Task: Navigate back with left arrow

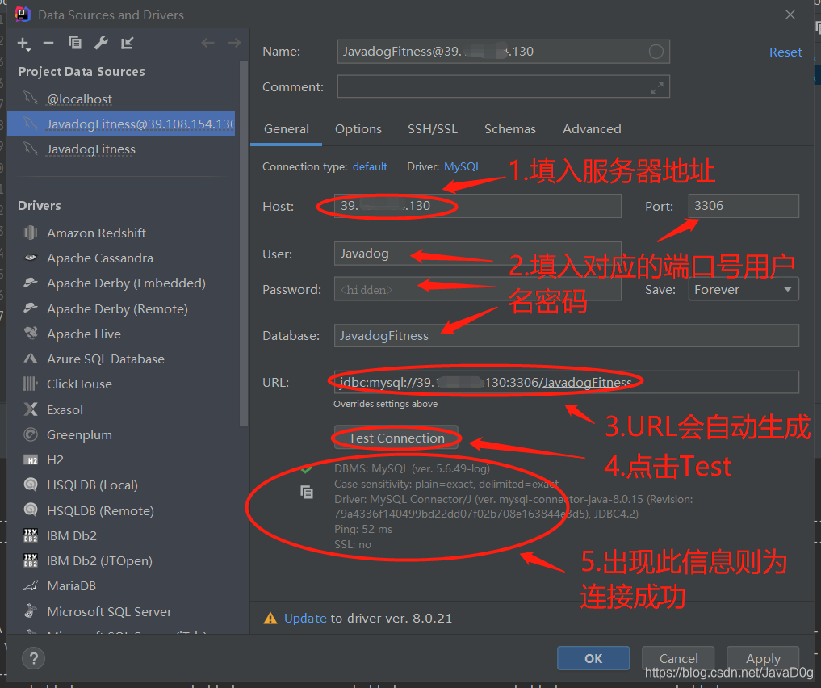Action: pos(207,43)
